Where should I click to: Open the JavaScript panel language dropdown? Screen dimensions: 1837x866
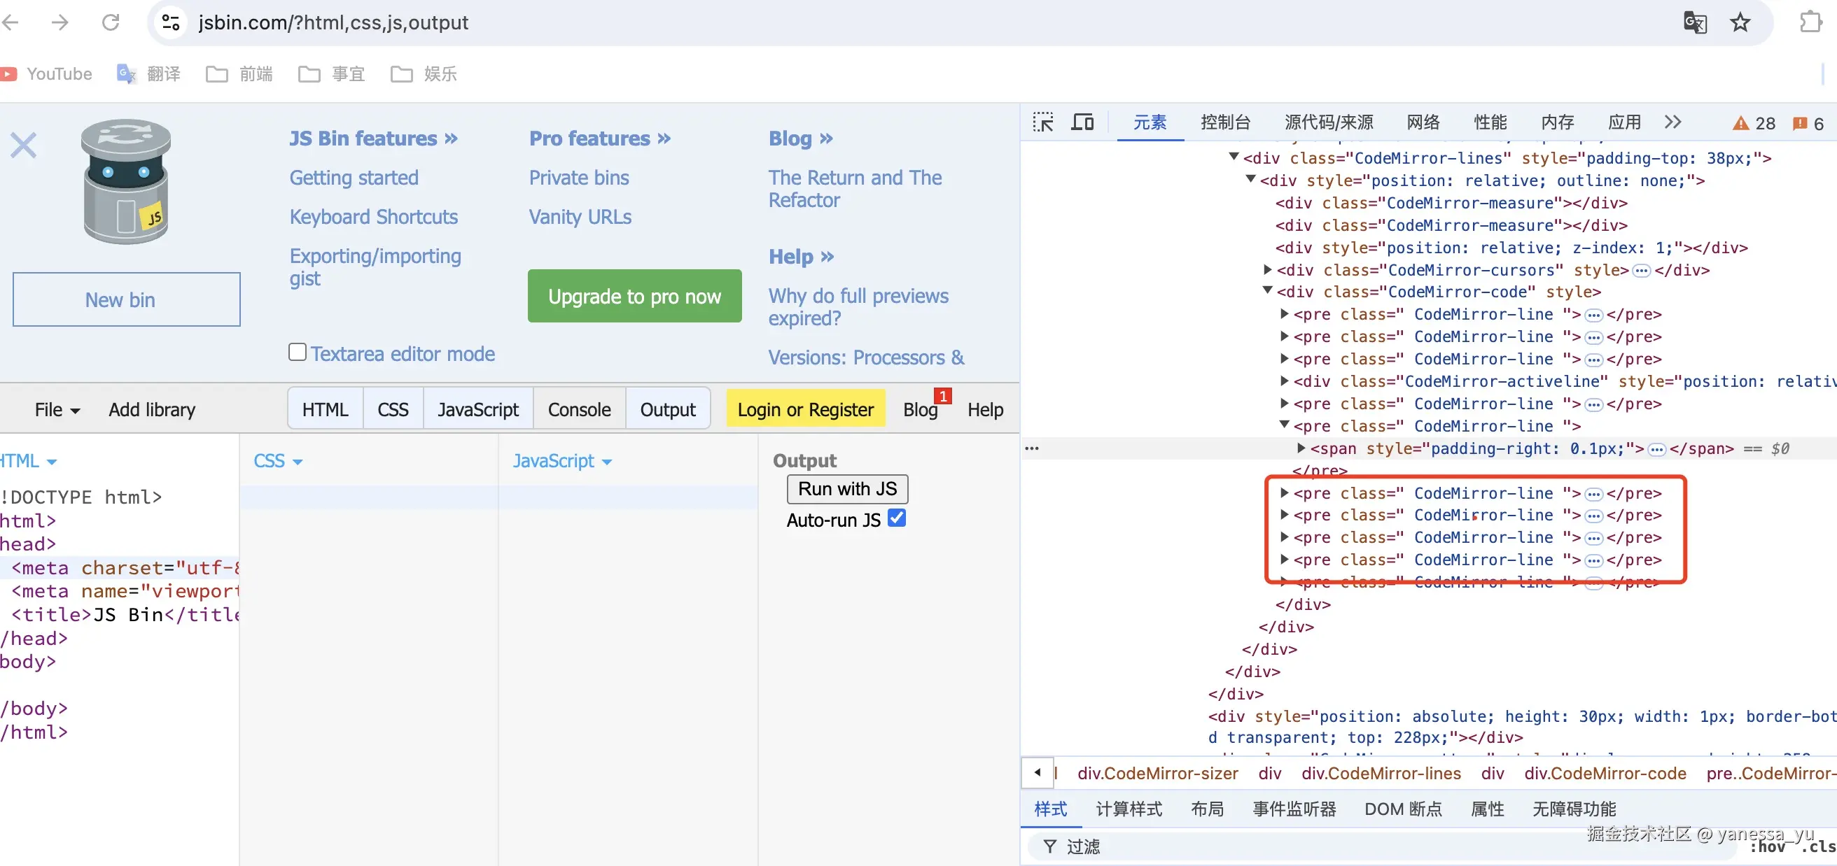click(562, 461)
